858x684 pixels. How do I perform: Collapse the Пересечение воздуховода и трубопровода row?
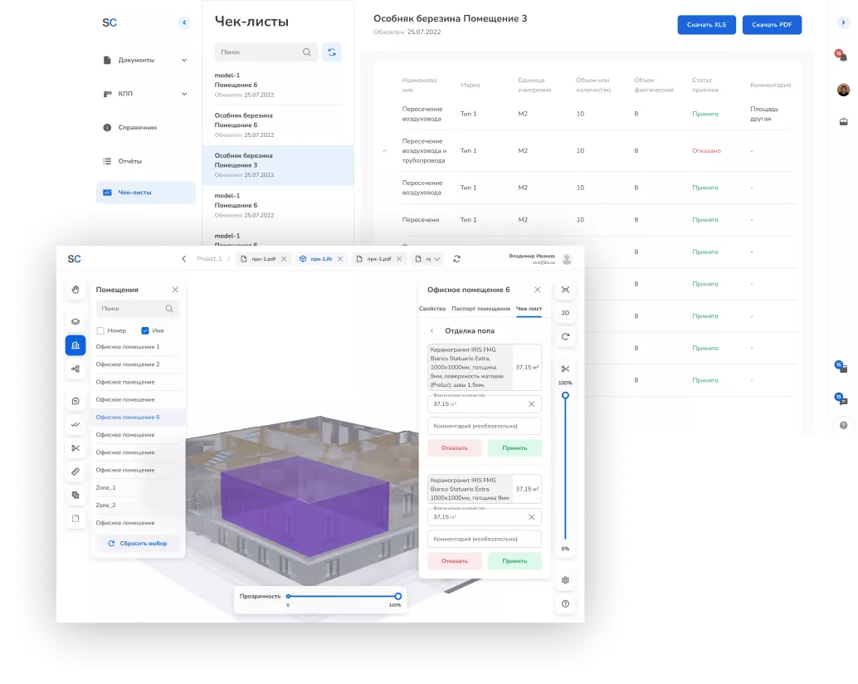coord(384,151)
